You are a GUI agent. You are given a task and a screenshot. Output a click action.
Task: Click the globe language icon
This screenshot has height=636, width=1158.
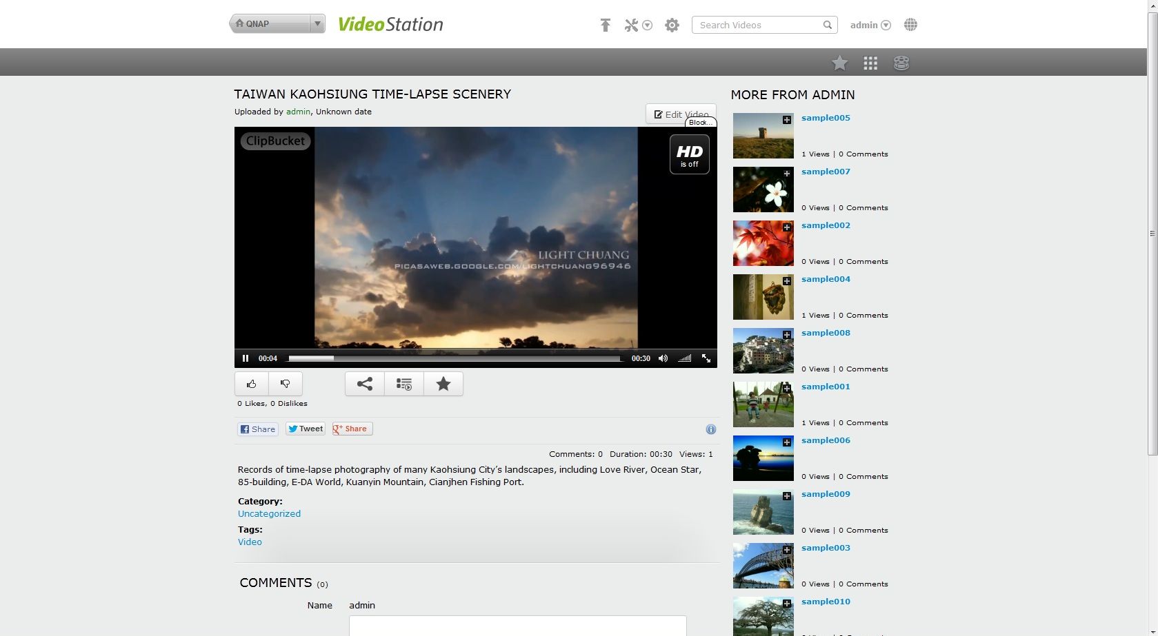(910, 25)
